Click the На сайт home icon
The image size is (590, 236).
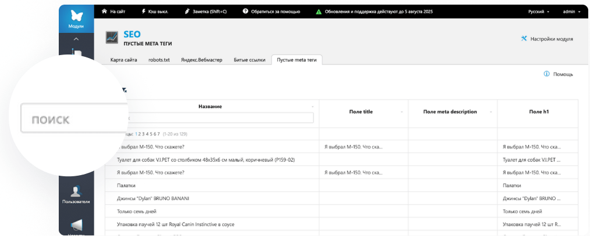104,12
